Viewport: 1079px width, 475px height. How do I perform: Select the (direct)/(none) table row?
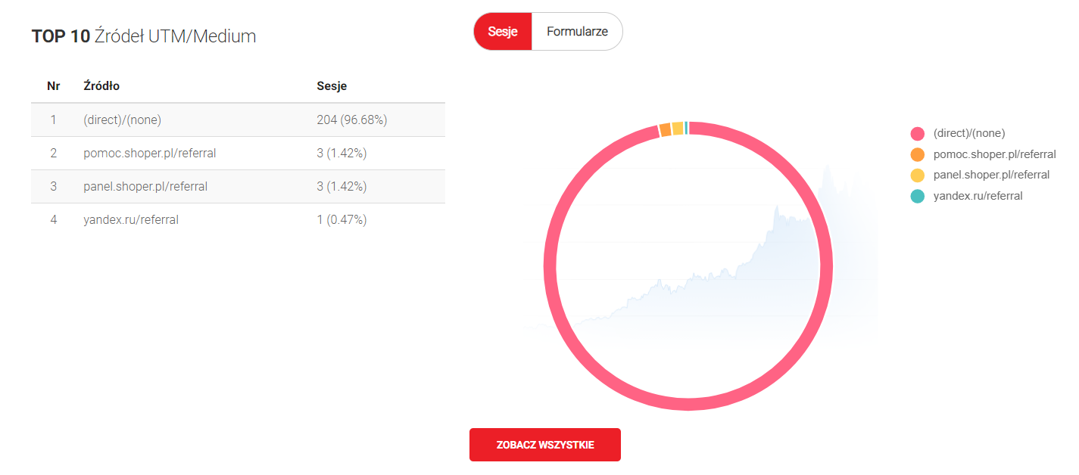click(x=123, y=120)
